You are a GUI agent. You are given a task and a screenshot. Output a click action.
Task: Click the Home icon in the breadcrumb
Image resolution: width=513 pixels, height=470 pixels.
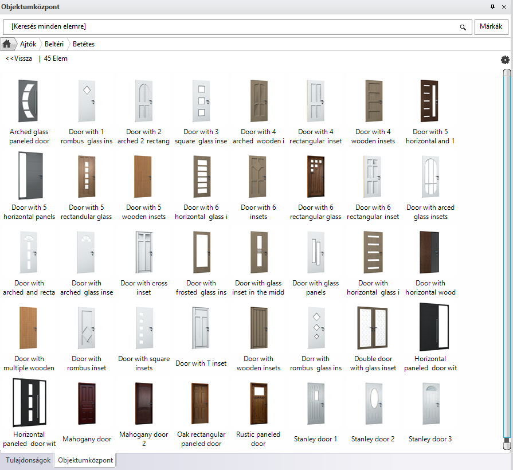click(x=7, y=44)
